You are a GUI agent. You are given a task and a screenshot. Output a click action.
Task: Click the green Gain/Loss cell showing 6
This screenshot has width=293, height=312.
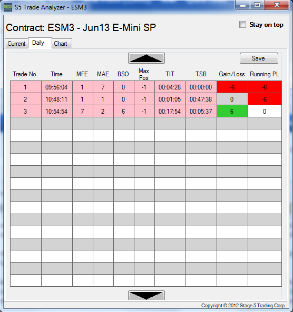232,111
